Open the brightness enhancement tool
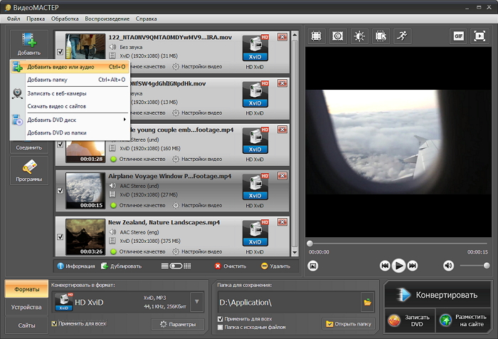Screen dimensions: 498x339 (x=359, y=36)
